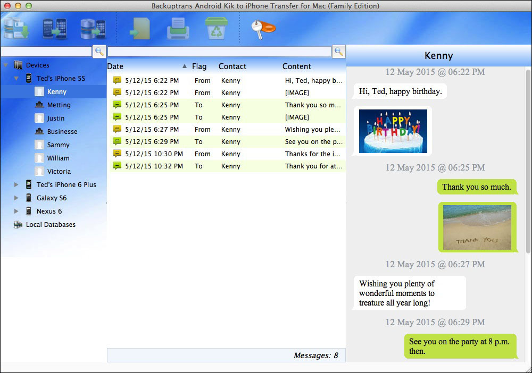Select the 6:25 PM [IMAGE] row
This screenshot has width=532, height=373.
(226, 117)
